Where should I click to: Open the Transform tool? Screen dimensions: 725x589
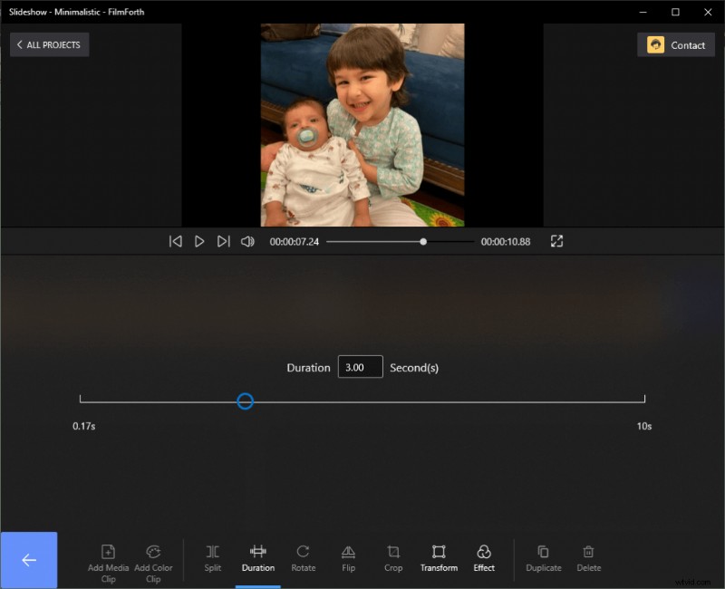click(439, 558)
